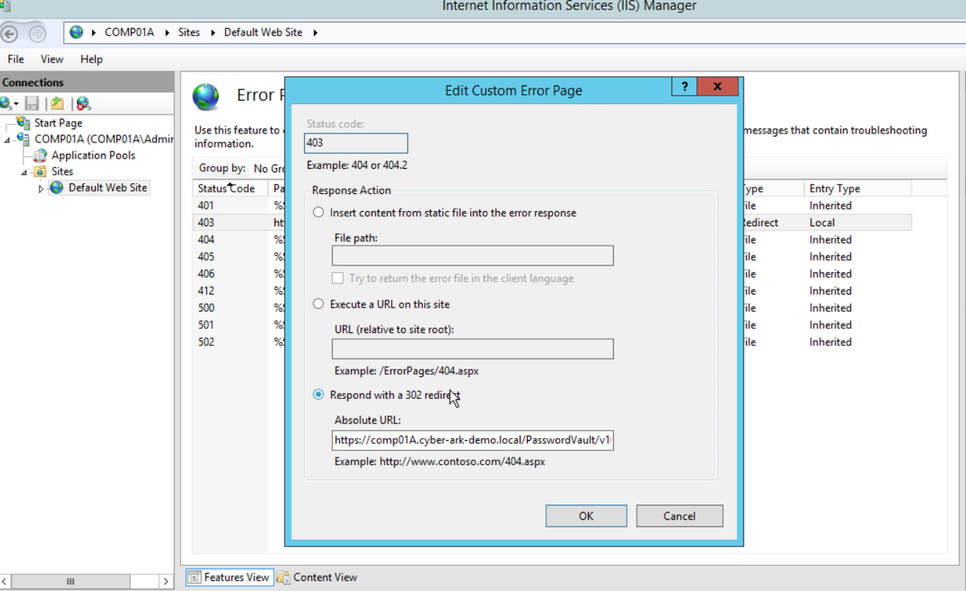
Task: Click inside the Absolute URL field
Action: pos(472,439)
